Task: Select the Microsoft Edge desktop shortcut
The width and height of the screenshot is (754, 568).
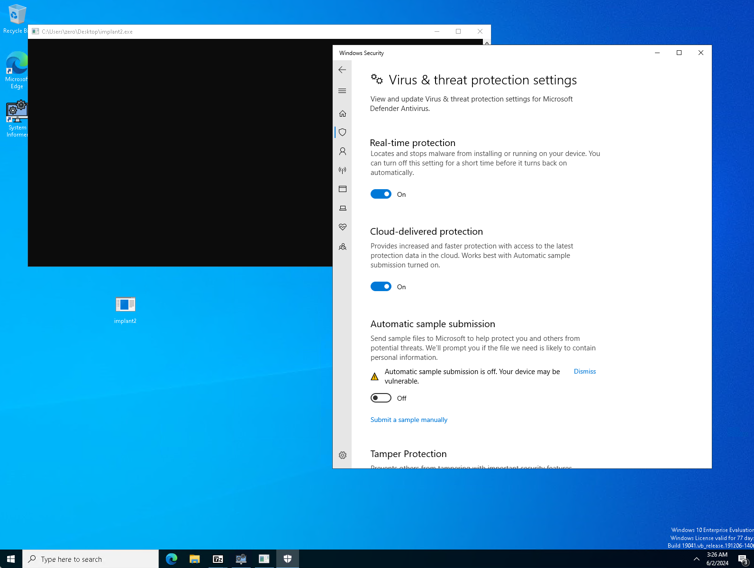Action: click(x=16, y=70)
